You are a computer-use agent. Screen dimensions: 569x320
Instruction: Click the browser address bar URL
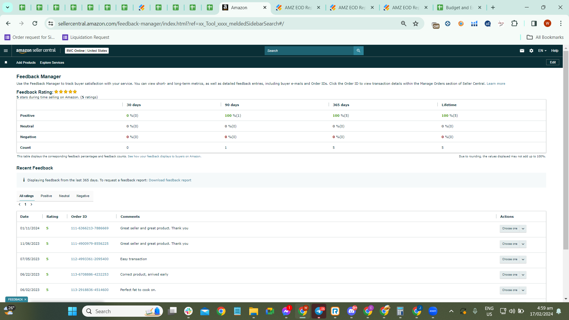coord(171,23)
